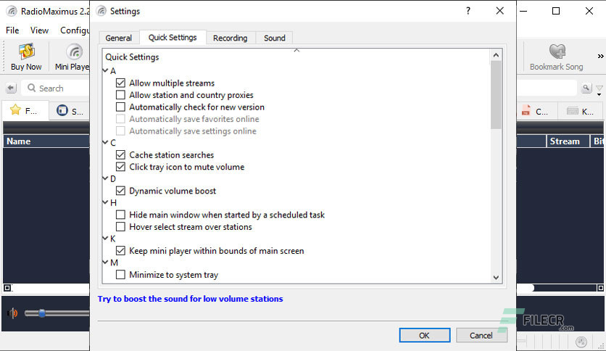606x351 pixels.
Task: Switch to the Recording tab
Action: (x=230, y=38)
